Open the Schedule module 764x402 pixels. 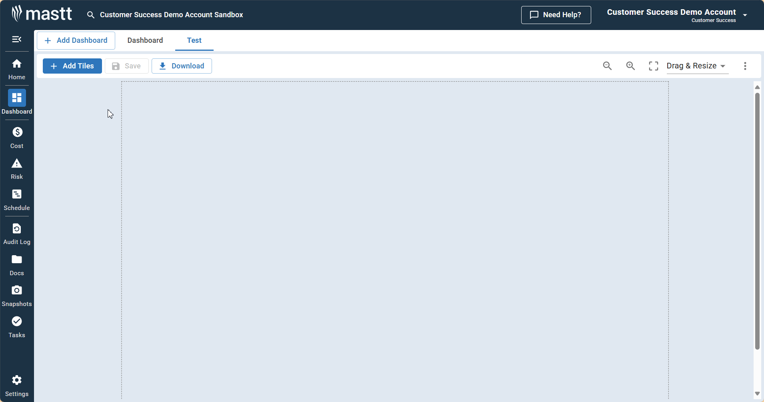coord(17,200)
